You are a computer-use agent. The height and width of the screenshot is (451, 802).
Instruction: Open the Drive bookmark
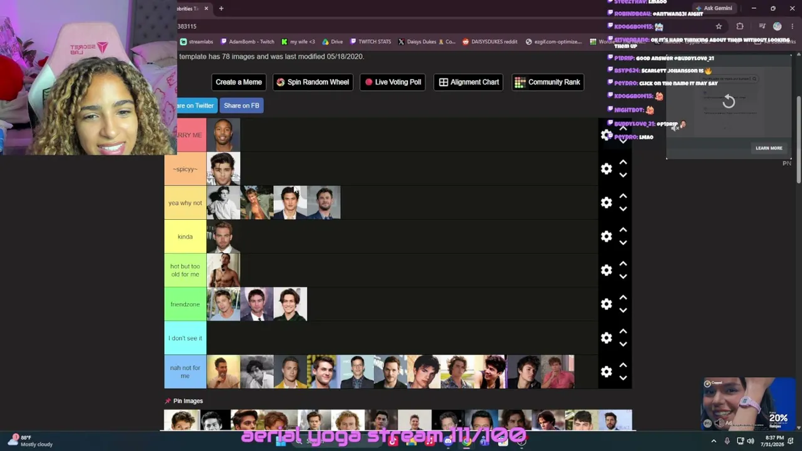pos(332,42)
